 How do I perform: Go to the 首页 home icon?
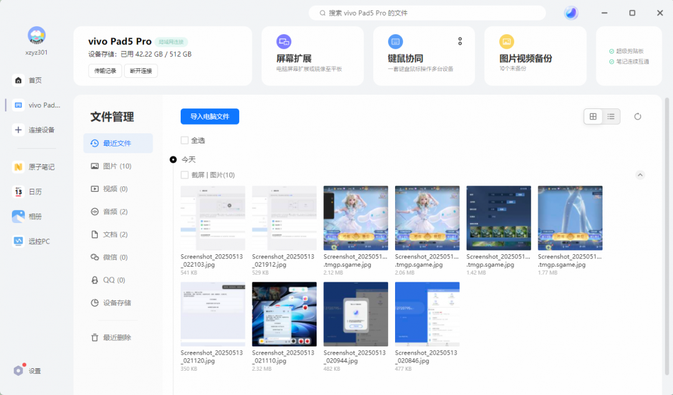pos(18,80)
